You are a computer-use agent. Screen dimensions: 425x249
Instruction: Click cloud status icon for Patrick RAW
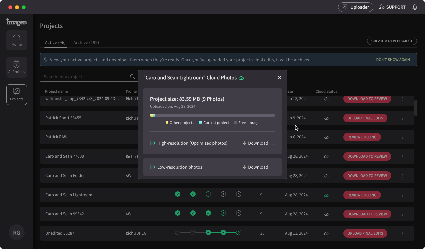click(326, 137)
